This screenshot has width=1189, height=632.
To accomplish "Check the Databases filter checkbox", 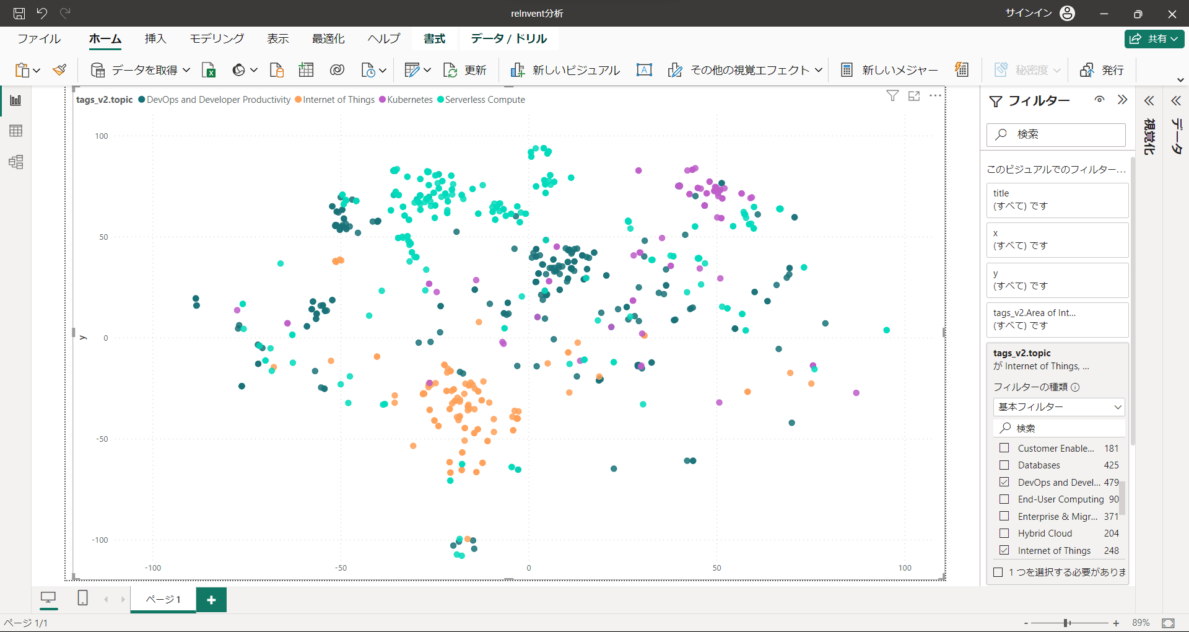I will click(x=1004, y=465).
